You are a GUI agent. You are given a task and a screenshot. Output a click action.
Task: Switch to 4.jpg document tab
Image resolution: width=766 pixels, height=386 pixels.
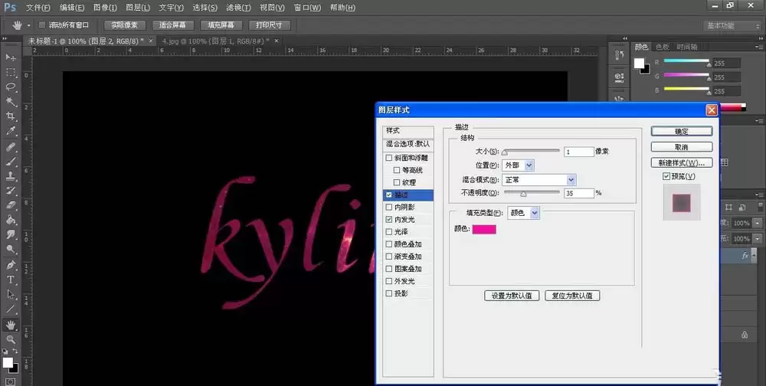[217, 41]
